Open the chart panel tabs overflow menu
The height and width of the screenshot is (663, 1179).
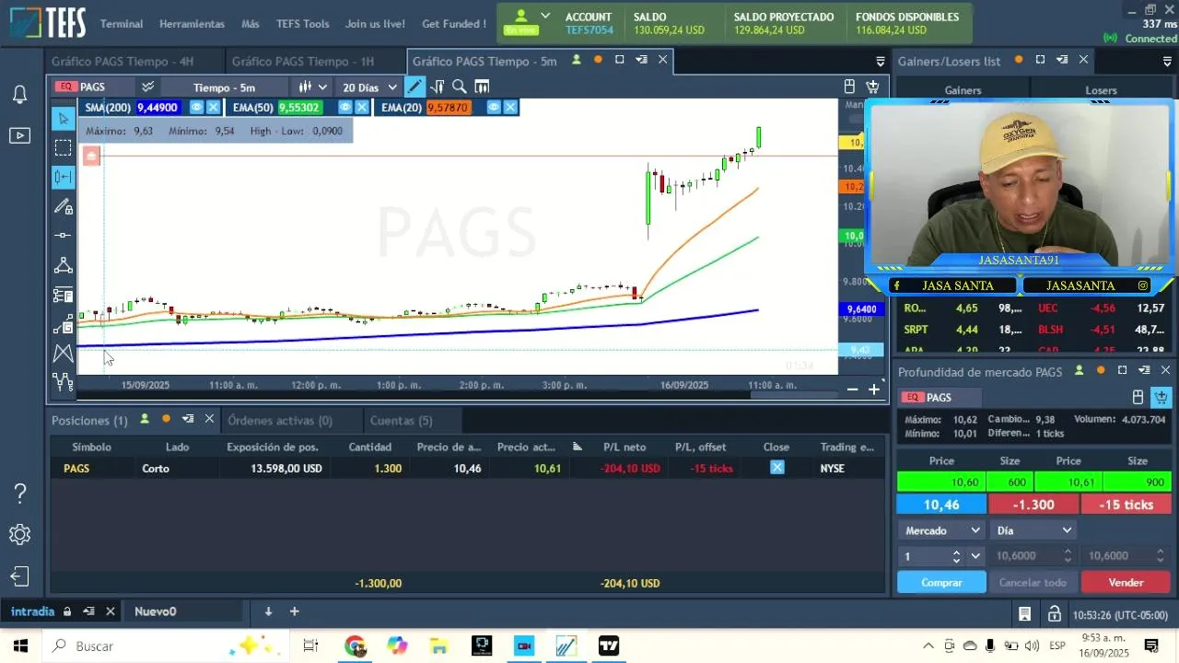click(881, 61)
